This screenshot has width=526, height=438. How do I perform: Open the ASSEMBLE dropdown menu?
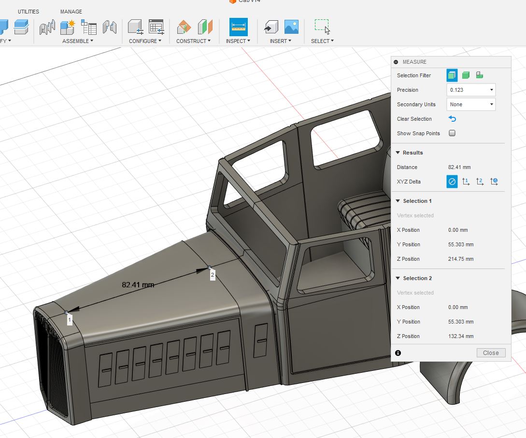77,41
